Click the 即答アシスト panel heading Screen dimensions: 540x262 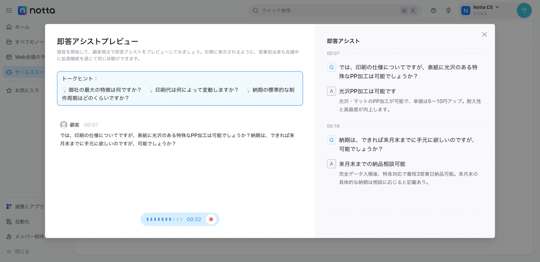(343, 41)
